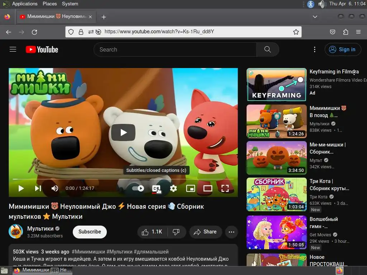This screenshot has height=275, width=367.
Task: Open pumpkin Ми-ми-мишки Сборник thumbnail
Action: pyautogui.click(x=276, y=158)
